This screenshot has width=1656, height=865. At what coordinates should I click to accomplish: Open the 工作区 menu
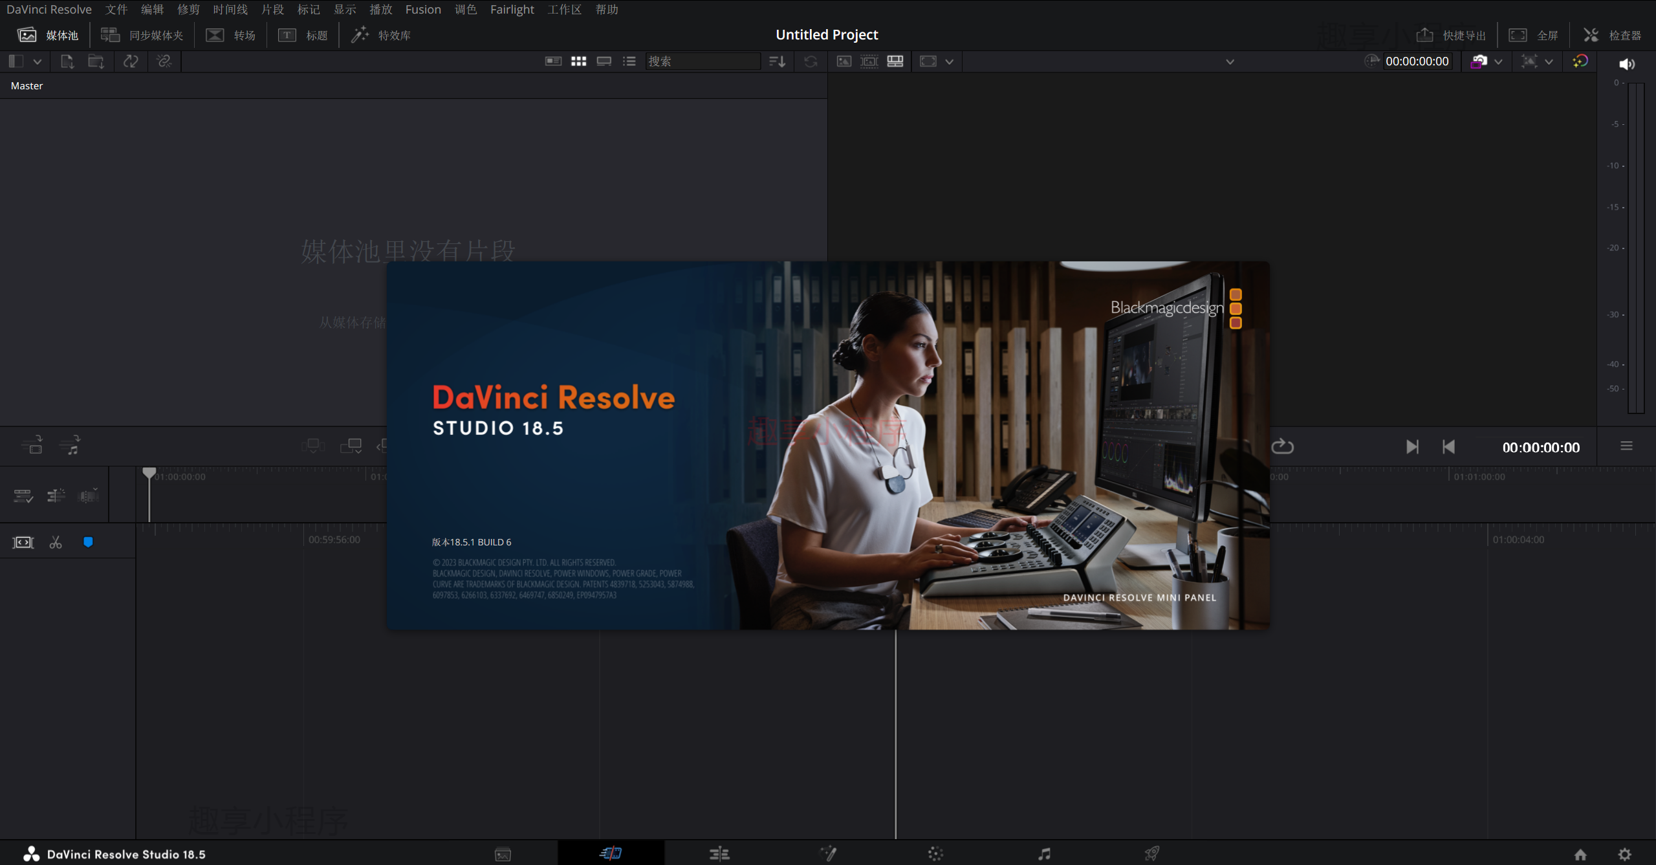coord(564,10)
